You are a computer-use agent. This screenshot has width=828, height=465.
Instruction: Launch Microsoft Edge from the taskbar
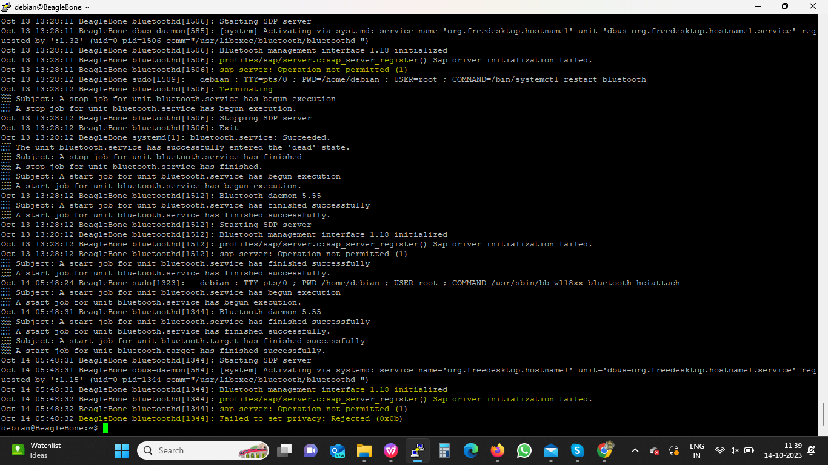point(471,450)
